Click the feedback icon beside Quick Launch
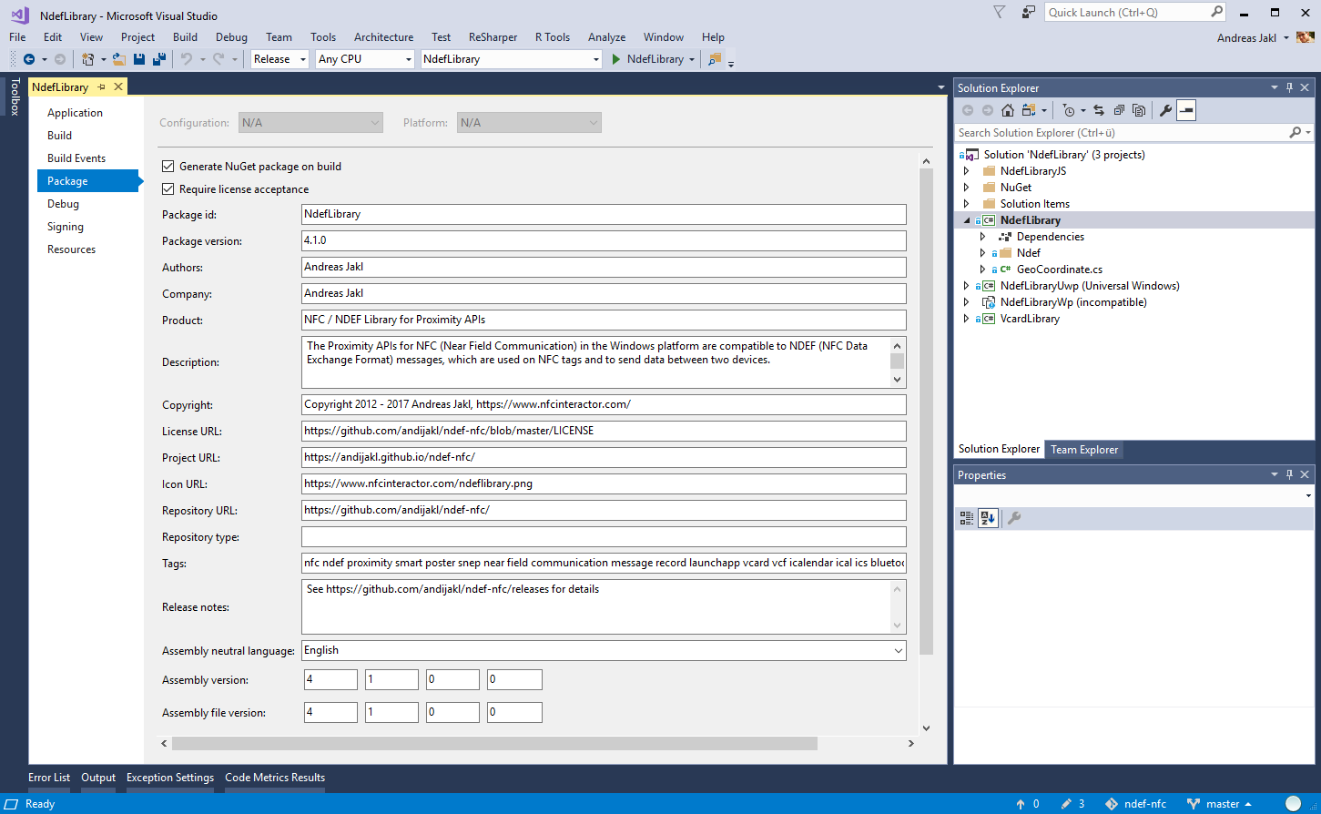Screen dimensions: 1321x814 (x=1029, y=13)
